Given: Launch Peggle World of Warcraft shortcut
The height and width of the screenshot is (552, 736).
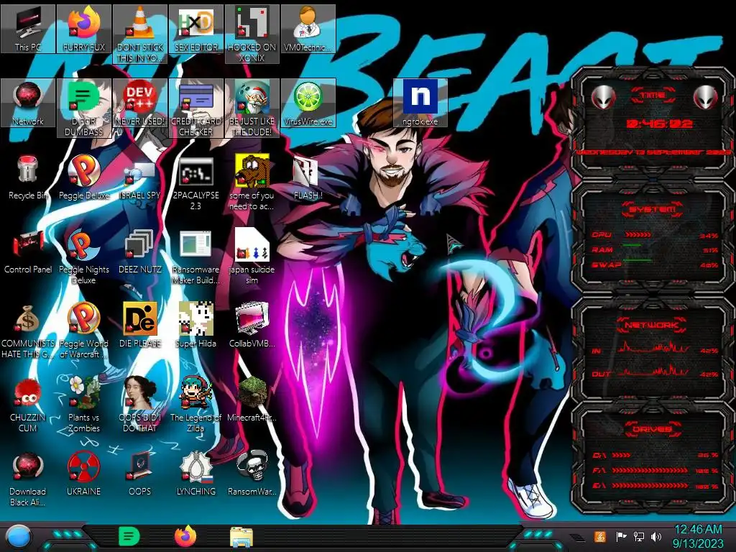Looking at the screenshot, I should coord(84,331).
